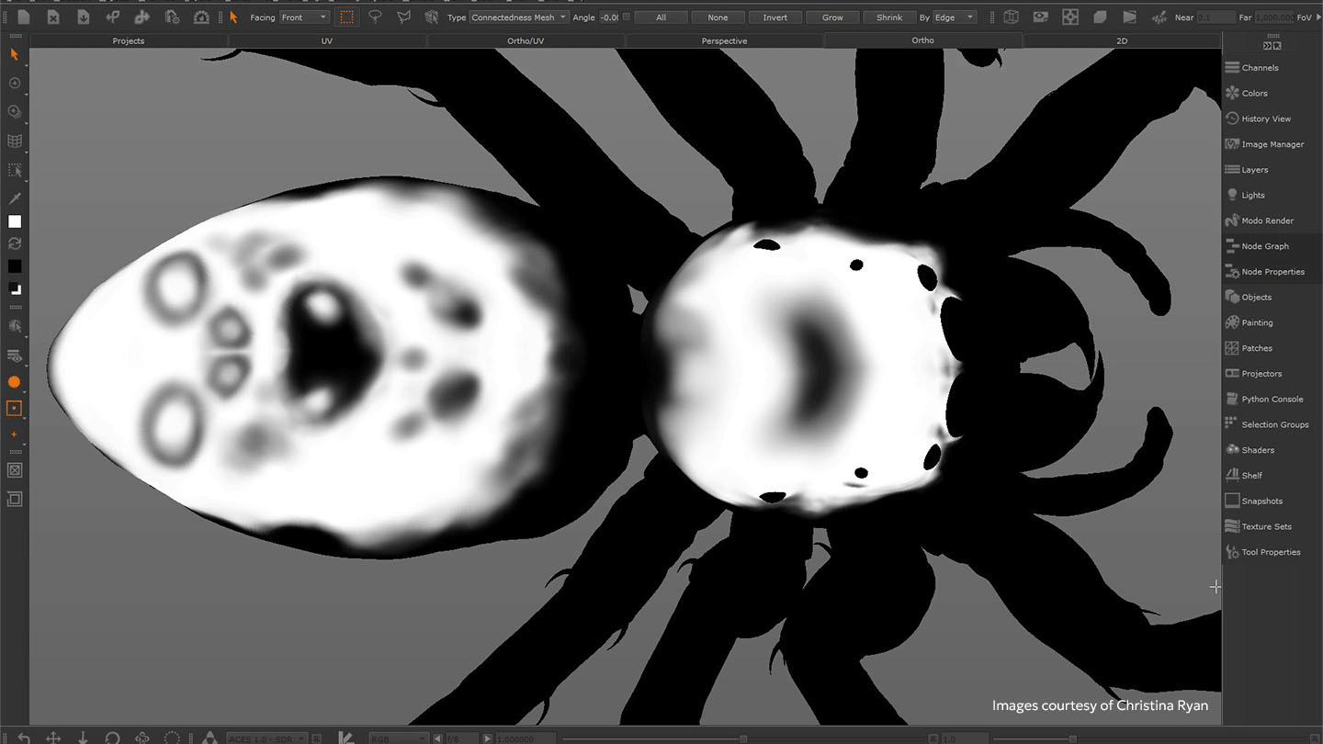Choose the polygon selection mode
The height and width of the screenshot is (744, 1323).
coord(403,17)
